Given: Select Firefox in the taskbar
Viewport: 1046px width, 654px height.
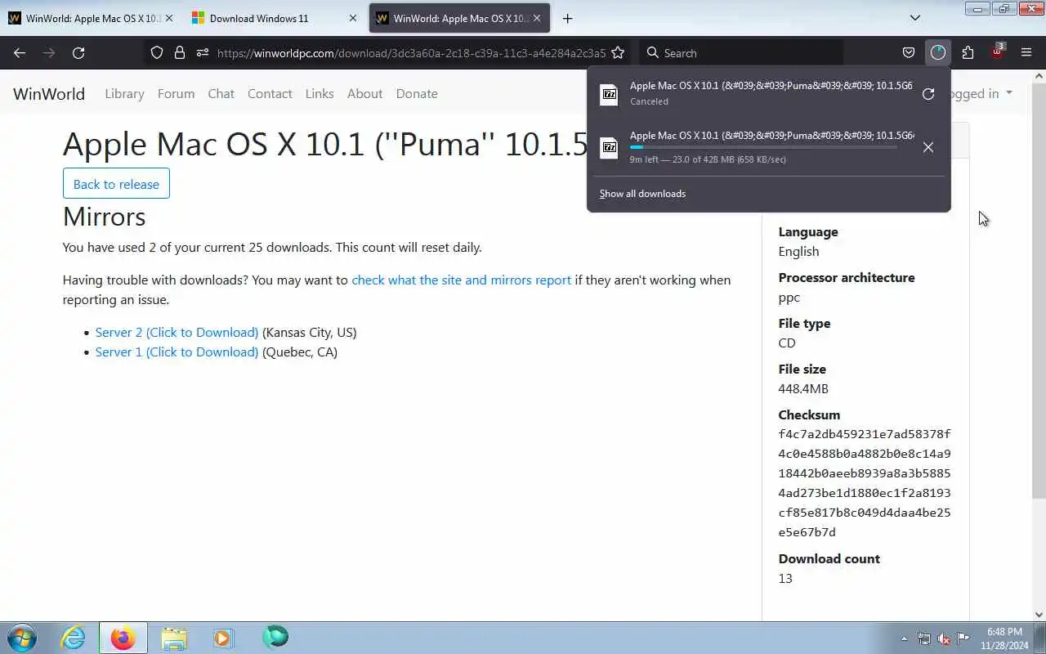Looking at the screenshot, I should coord(123,638).
